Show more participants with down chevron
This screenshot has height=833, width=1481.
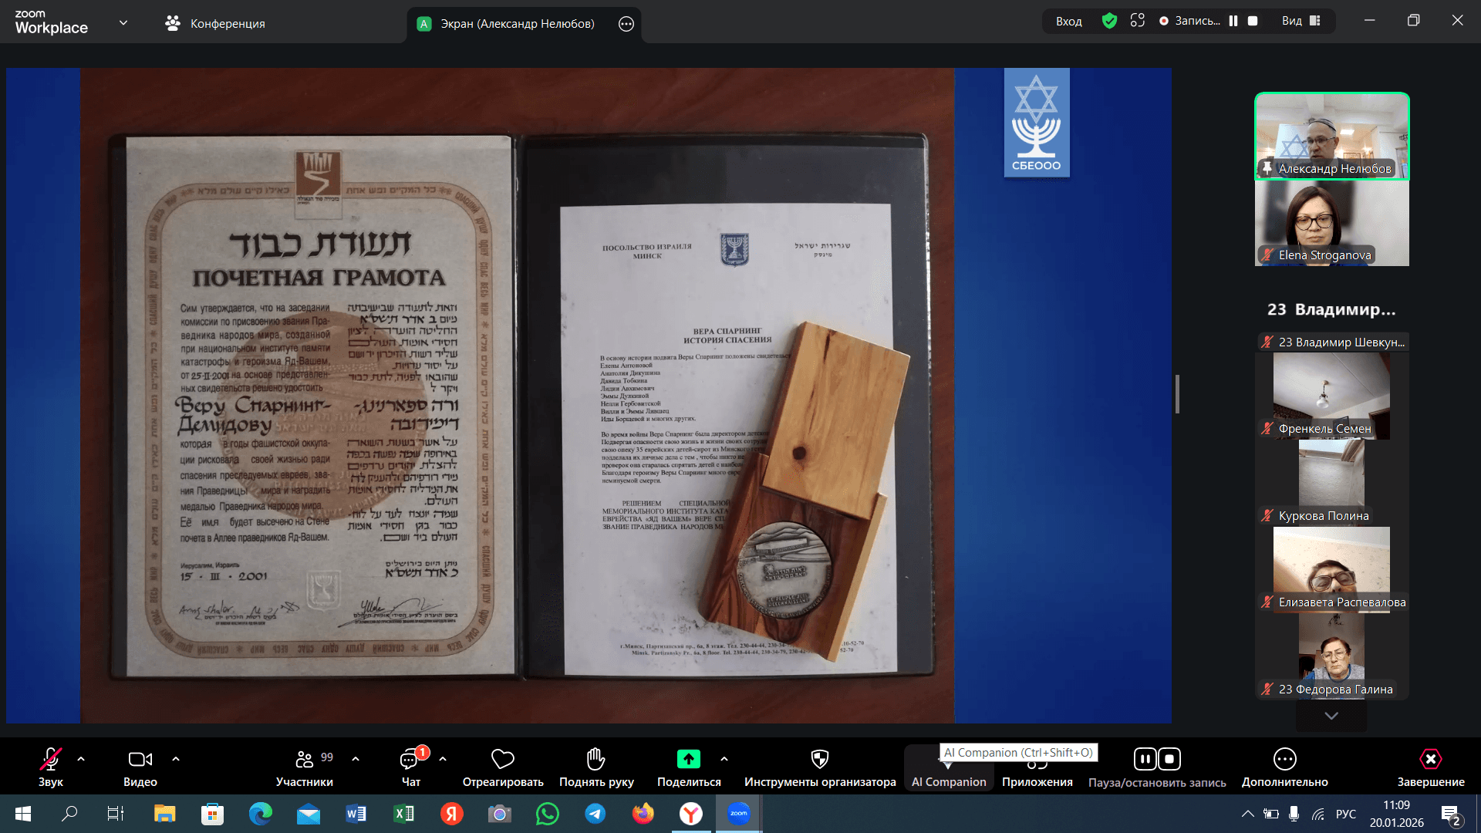pos(1331,716)
